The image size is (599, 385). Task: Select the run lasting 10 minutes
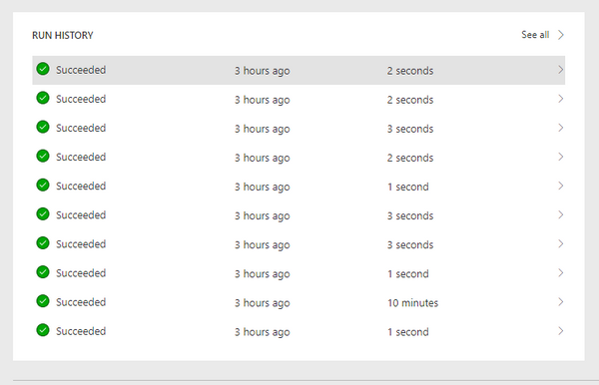(x=299, y=302)
